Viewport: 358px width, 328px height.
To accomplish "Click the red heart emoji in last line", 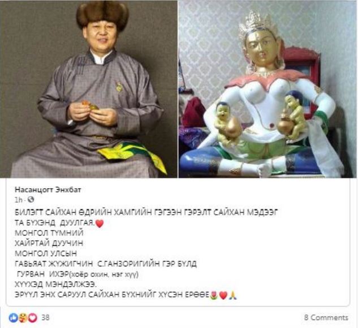I will tap(223, 295).
